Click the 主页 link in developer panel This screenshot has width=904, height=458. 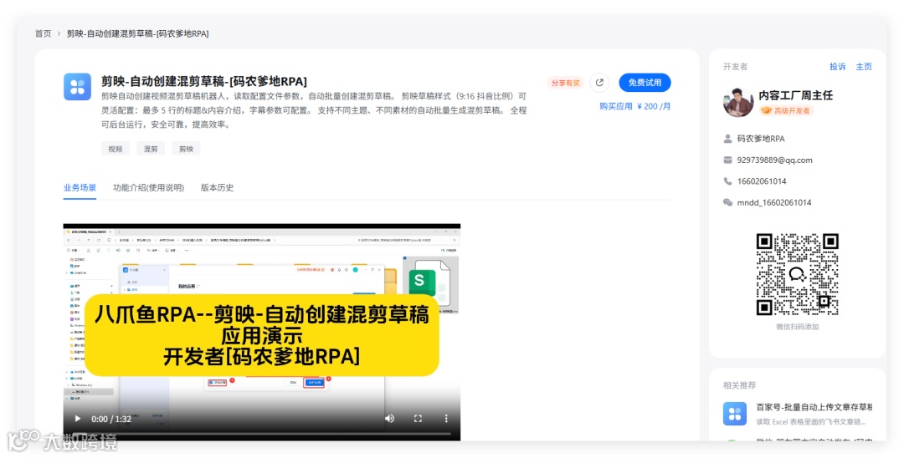[864, 67]
